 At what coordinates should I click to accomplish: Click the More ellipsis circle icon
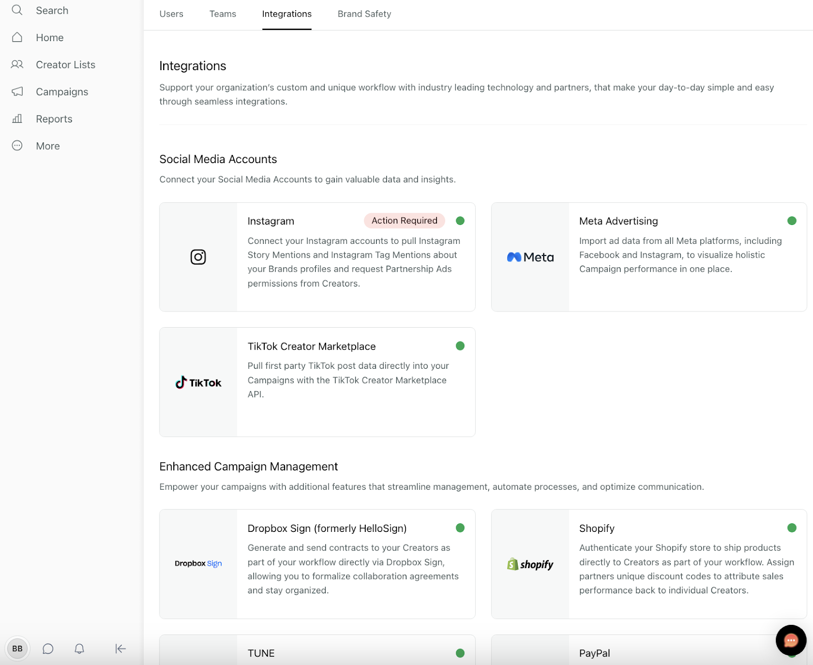(17, 146)
